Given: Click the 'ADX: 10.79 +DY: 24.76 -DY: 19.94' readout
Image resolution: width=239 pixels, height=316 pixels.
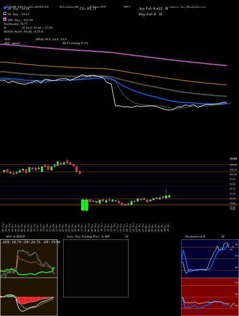Looking at the screenshot, I should click(31, 242).
